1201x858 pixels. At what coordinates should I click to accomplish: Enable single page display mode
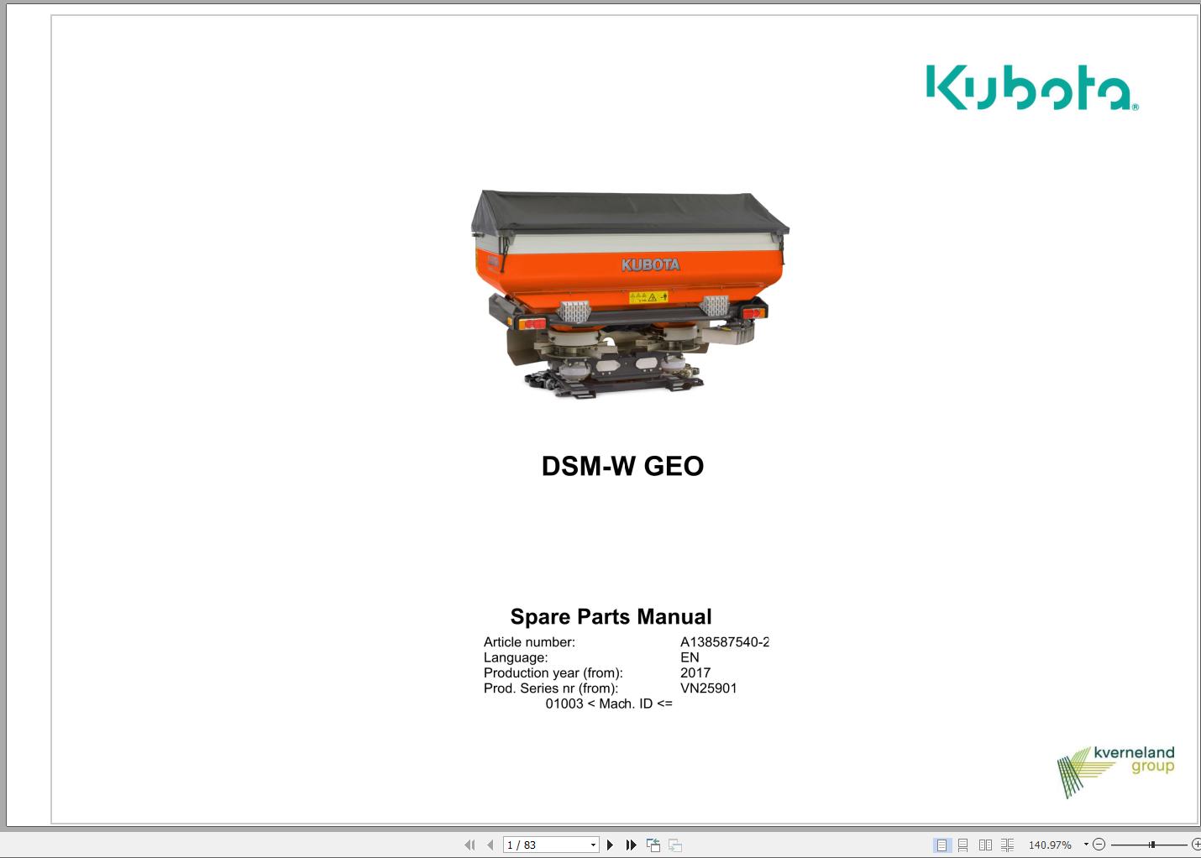(x=941, y=845)
